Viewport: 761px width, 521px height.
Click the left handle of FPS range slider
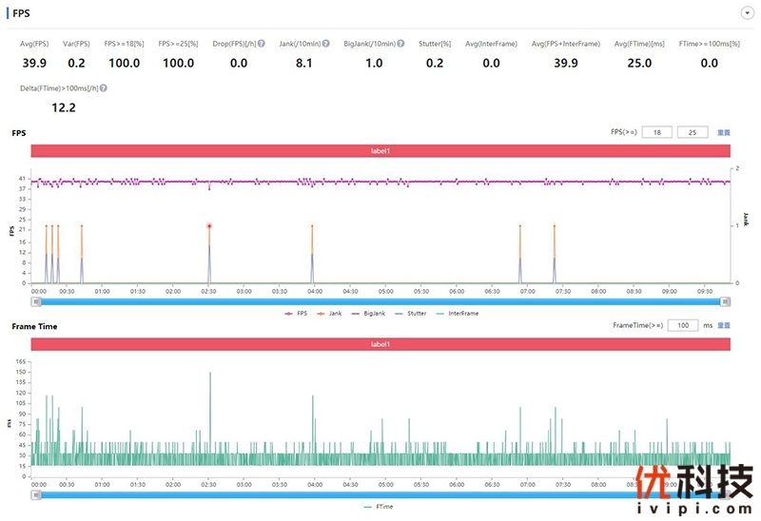[x=36, y=301]
